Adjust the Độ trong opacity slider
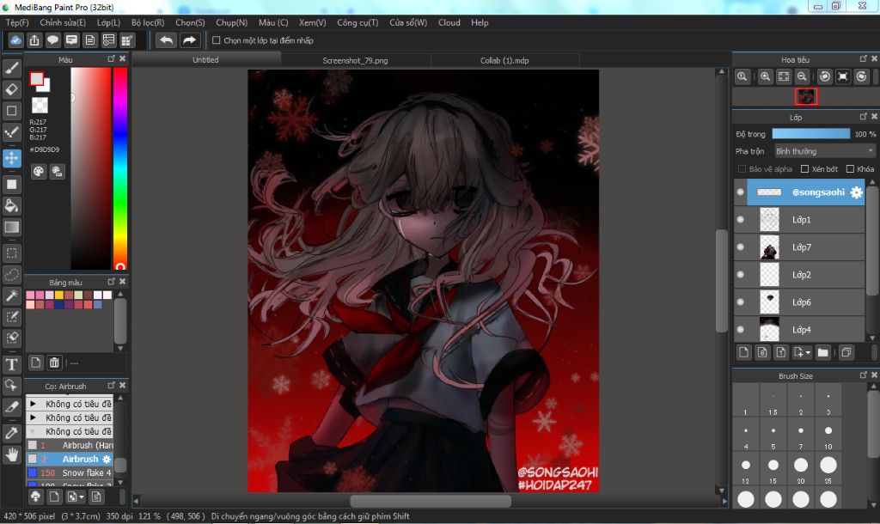 click(811, 133)
